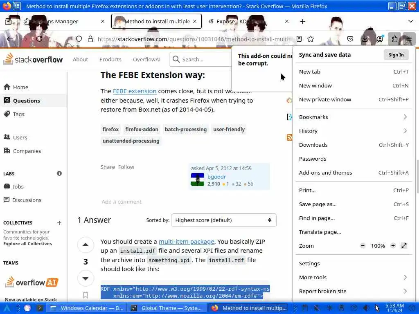The height and width of the screenshot is (314, 419).
Task: Bookmark the answer
Action: pos(86,295)
